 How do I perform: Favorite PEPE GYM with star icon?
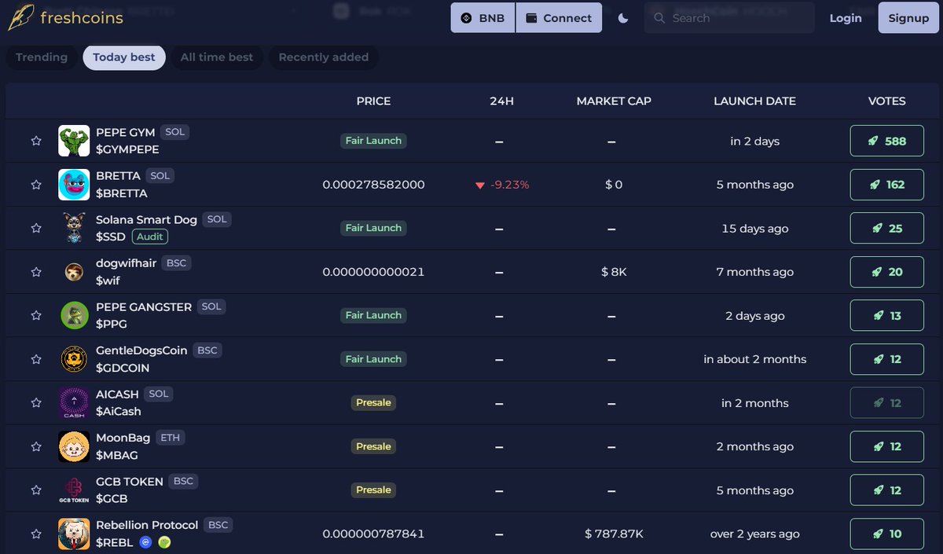click(36, 141)
